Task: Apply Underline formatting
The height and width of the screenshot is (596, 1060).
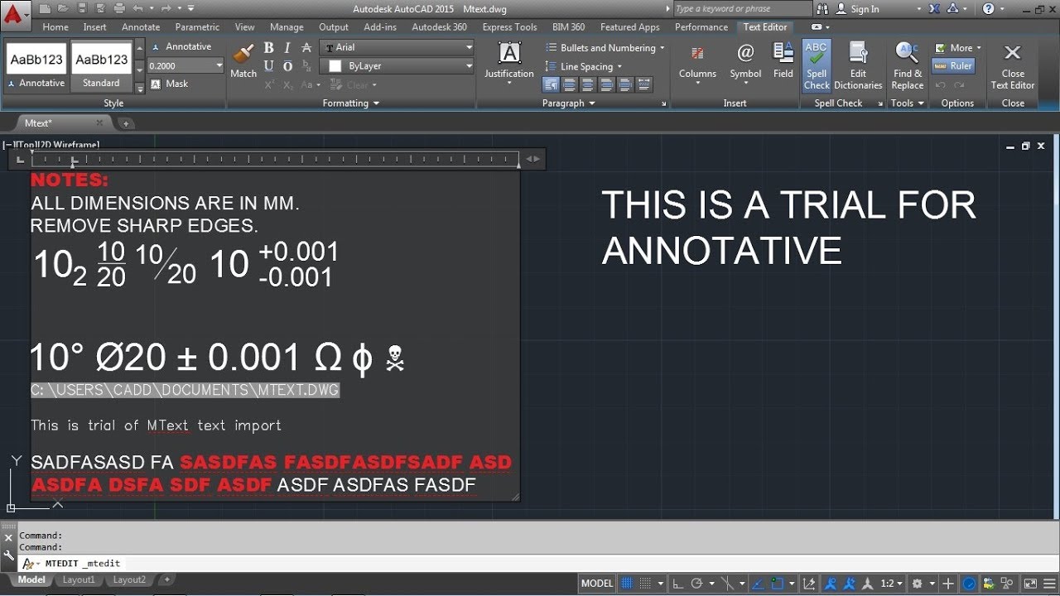Action: (268, 66)
